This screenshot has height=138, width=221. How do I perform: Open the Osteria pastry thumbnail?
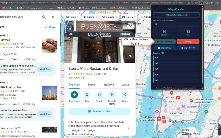[x=50, y=46]
